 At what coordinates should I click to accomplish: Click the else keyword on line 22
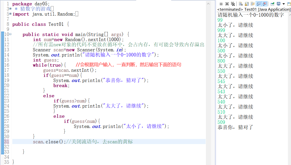click(49, 96)
